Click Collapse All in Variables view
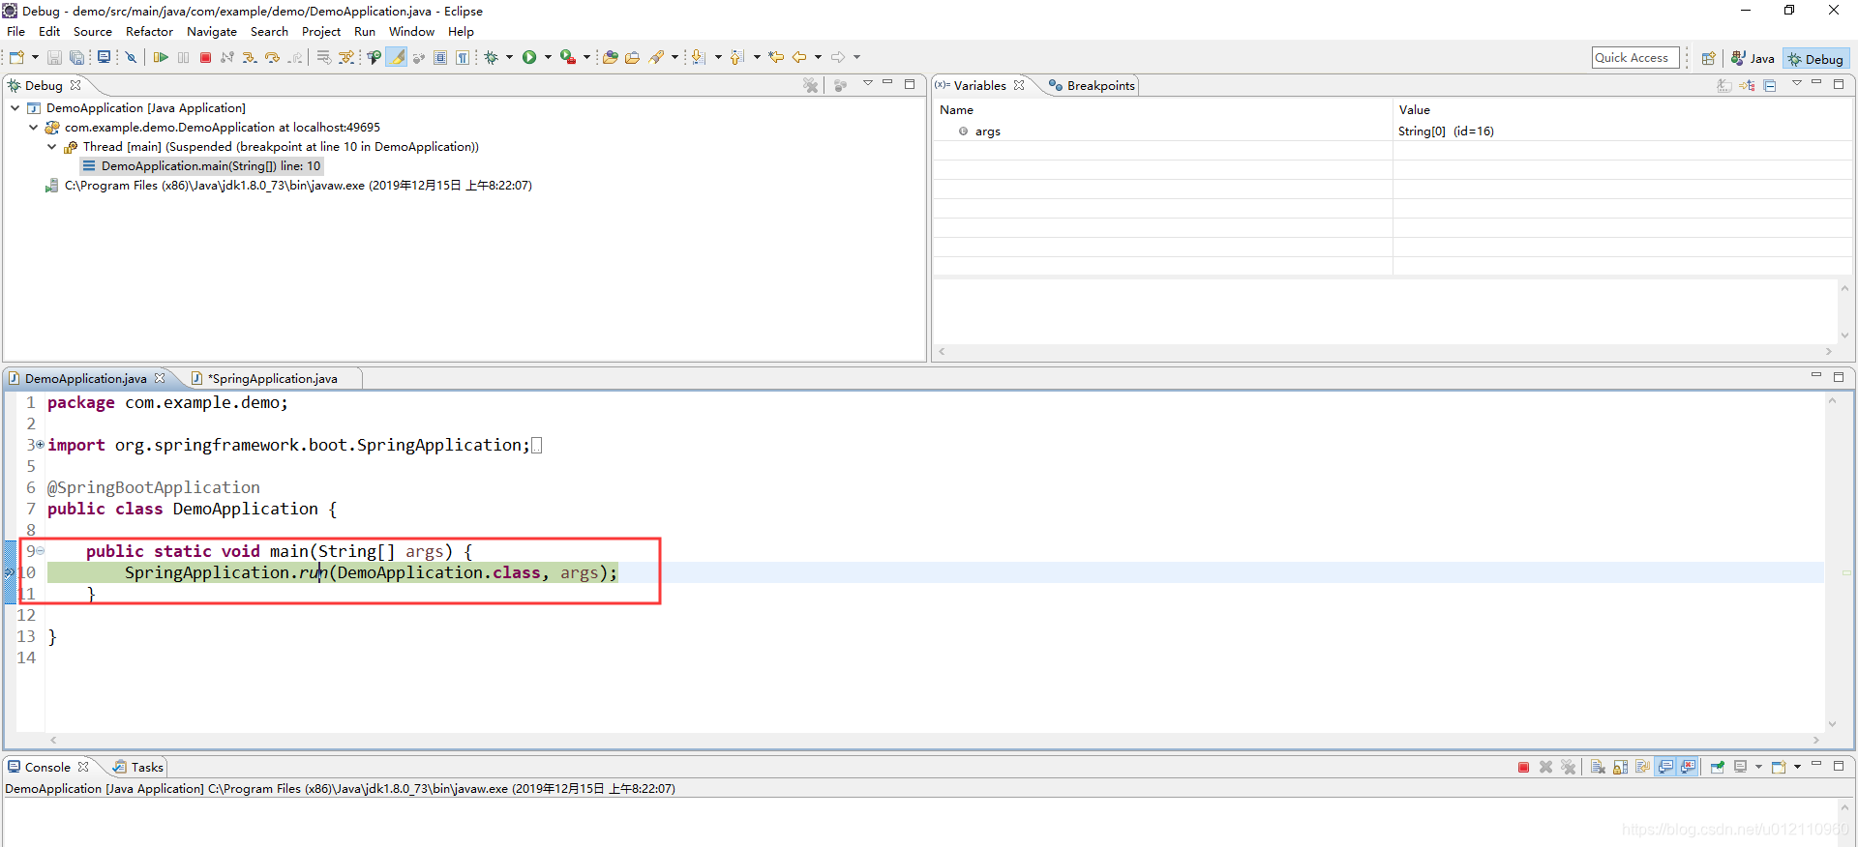The image size is (1858, 847). tap(1770, 86)
